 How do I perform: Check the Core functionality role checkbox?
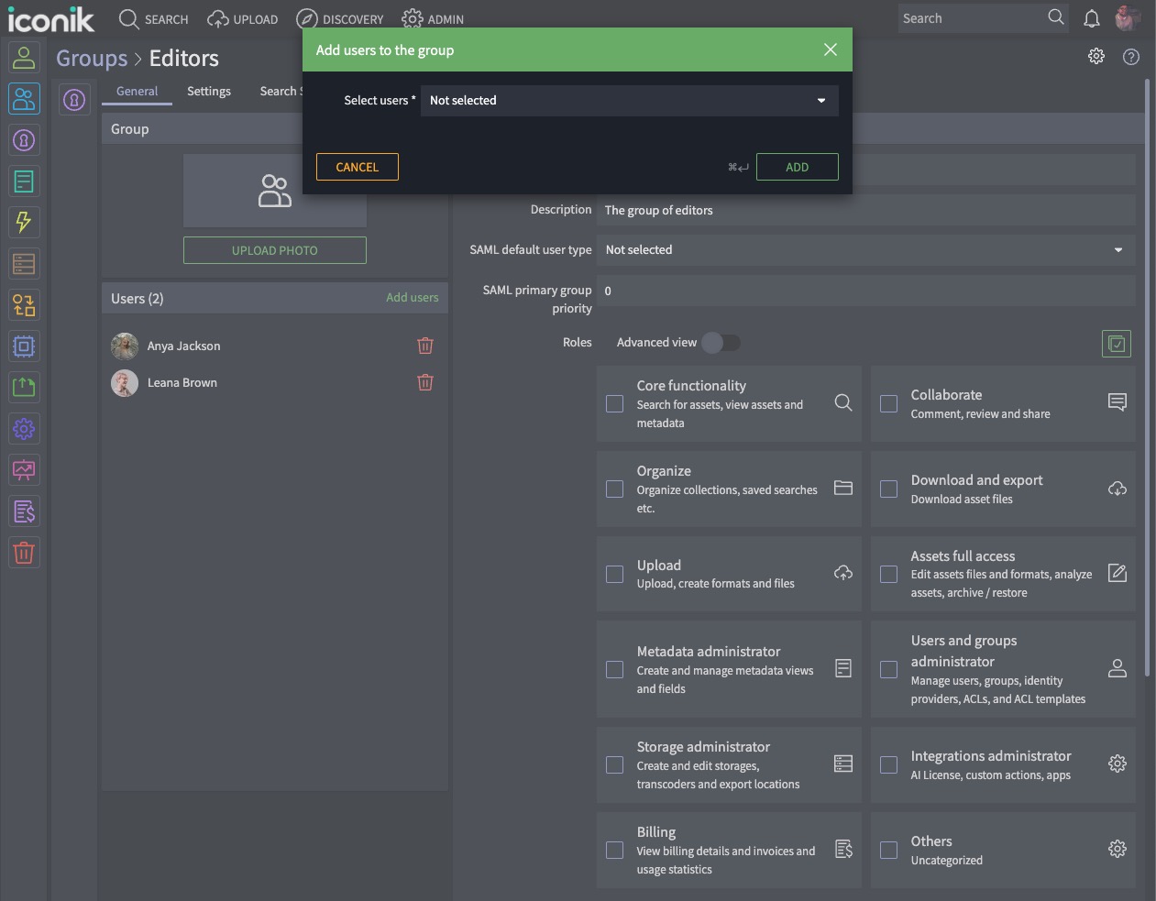[x=614, y=403]
